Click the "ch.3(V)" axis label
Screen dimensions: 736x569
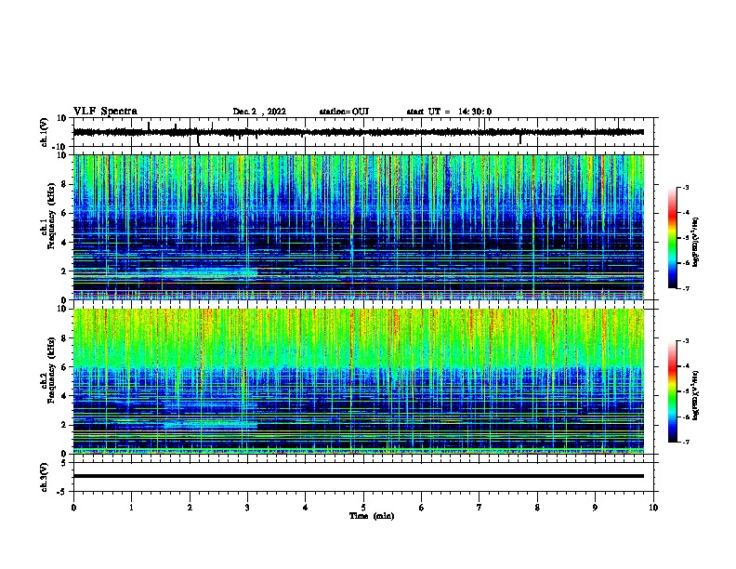click(45, 477)
